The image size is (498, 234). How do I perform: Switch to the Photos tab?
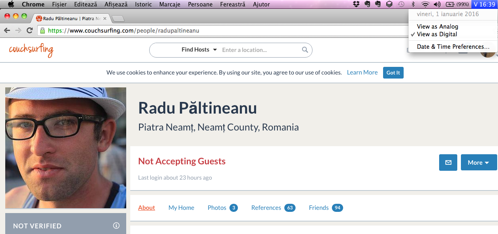(217, 208)
